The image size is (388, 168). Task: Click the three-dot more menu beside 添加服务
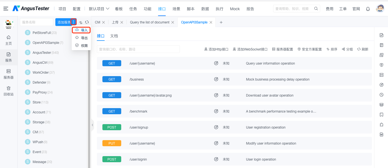tap(73, 22)
